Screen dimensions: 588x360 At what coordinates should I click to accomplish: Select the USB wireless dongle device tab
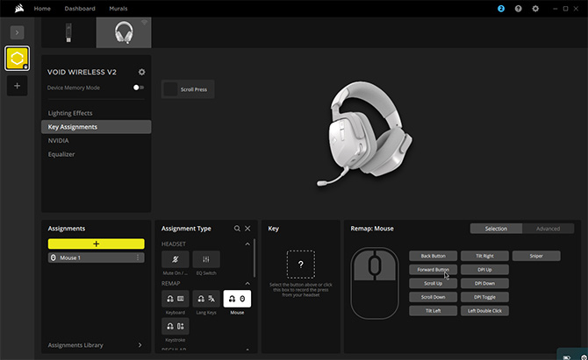(68, 32)
